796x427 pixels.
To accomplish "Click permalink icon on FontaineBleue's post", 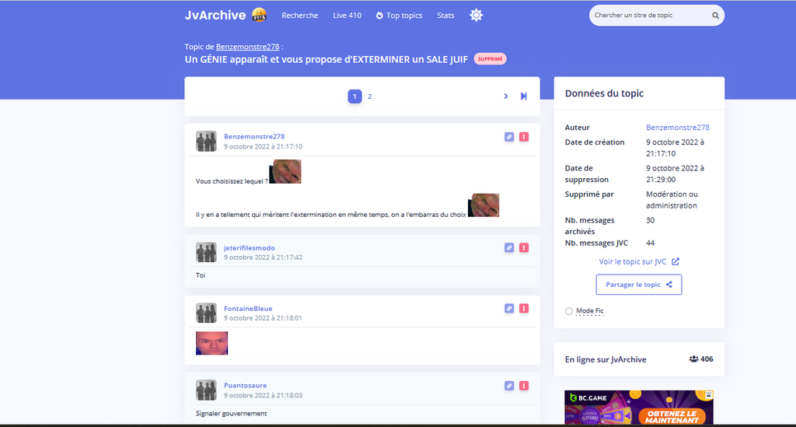I will [x=509, y=309].
